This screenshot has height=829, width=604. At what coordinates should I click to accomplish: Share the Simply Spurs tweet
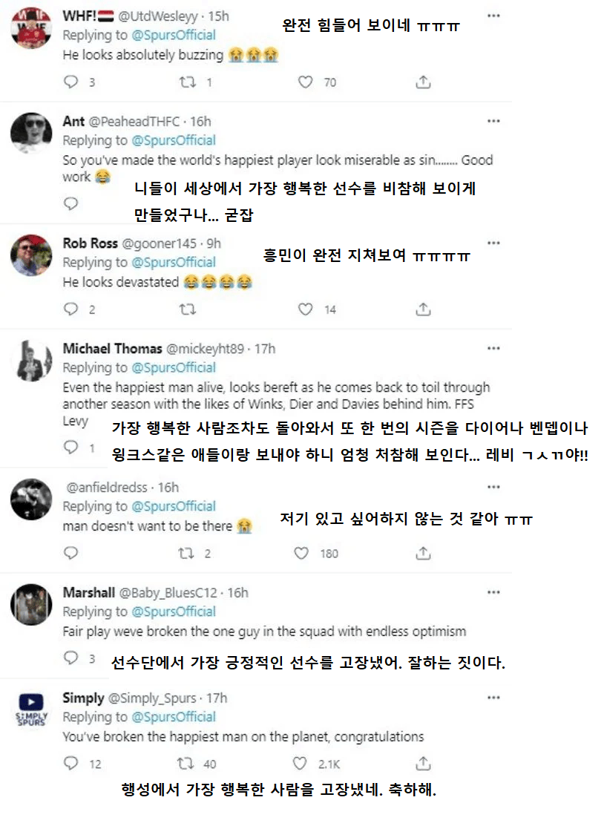coord(423,763)
